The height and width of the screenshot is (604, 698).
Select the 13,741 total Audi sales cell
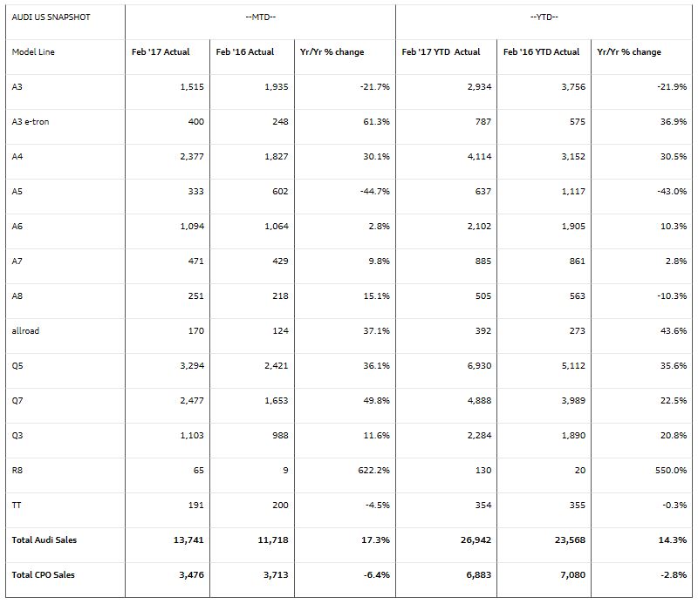point(188,540)
